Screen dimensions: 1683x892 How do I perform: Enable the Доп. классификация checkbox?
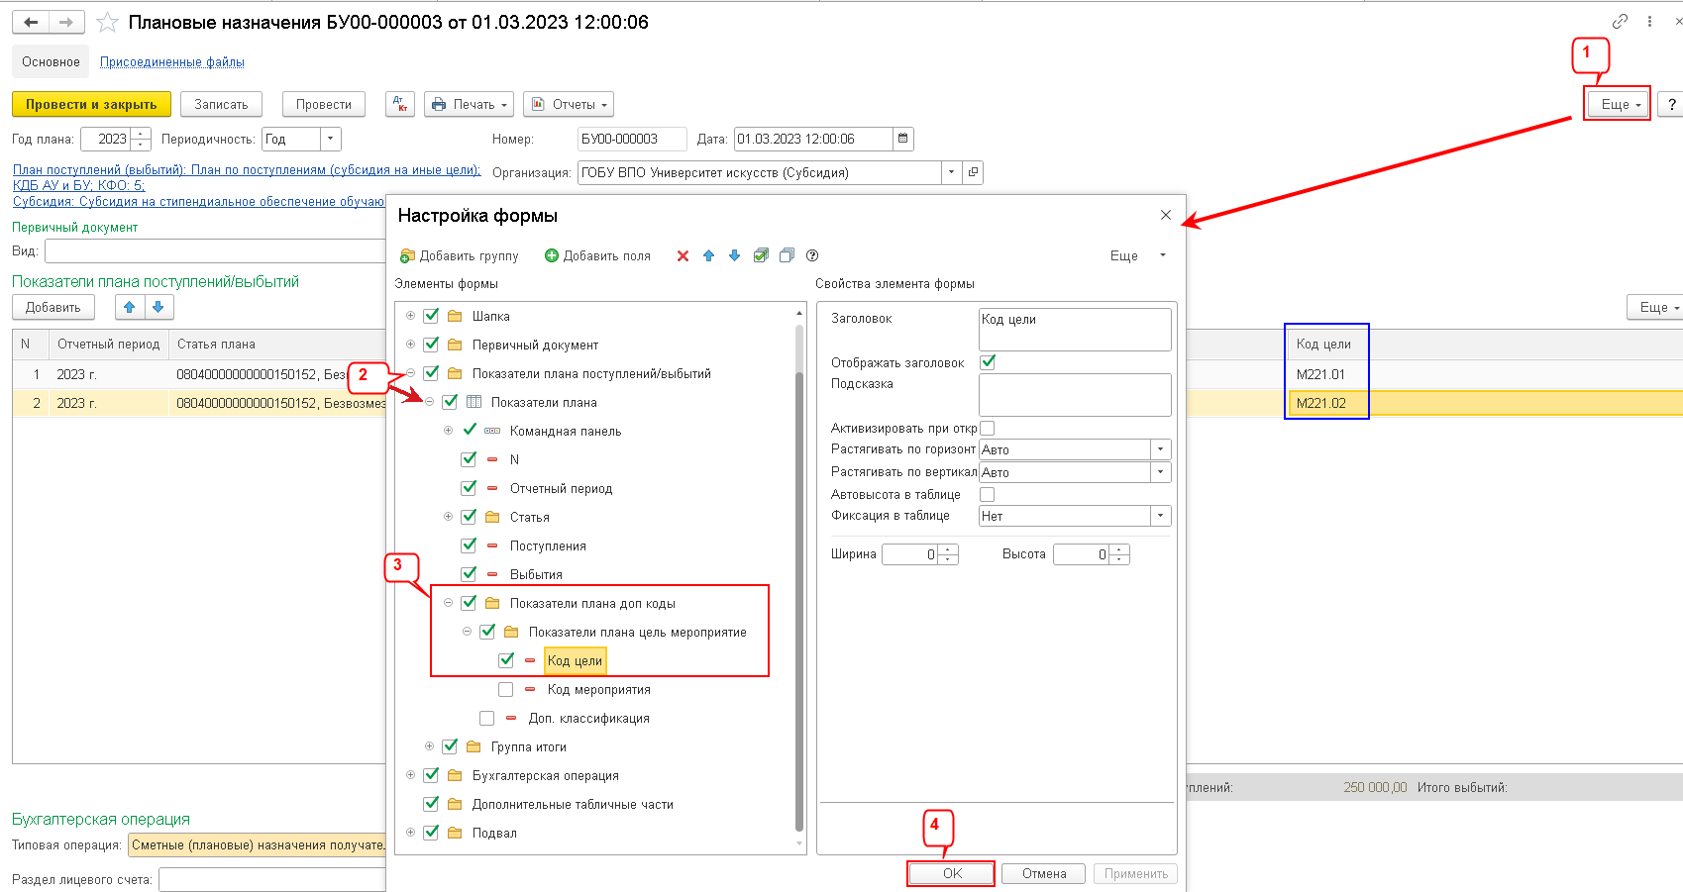click(x=486, y=718)
